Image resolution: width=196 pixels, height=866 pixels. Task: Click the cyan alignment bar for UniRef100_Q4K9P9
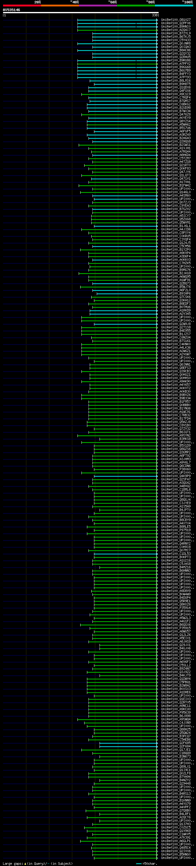coord(126,476)
